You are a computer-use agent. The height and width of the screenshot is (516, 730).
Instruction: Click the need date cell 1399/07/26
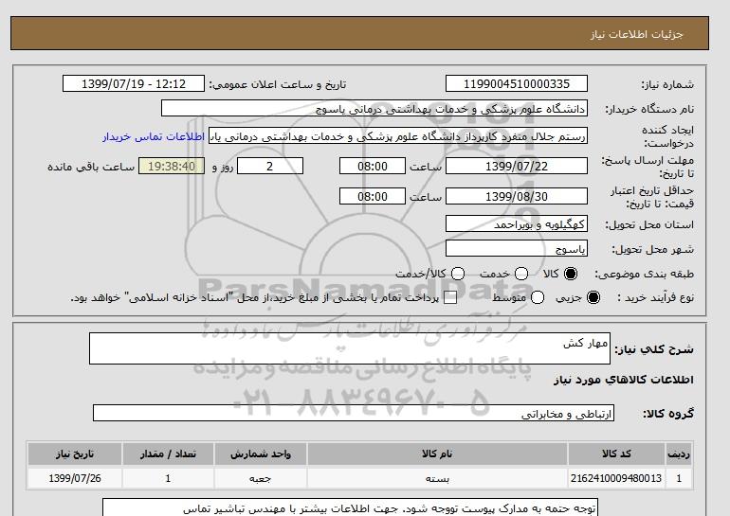pyautogui.click(x=75, y=478)
